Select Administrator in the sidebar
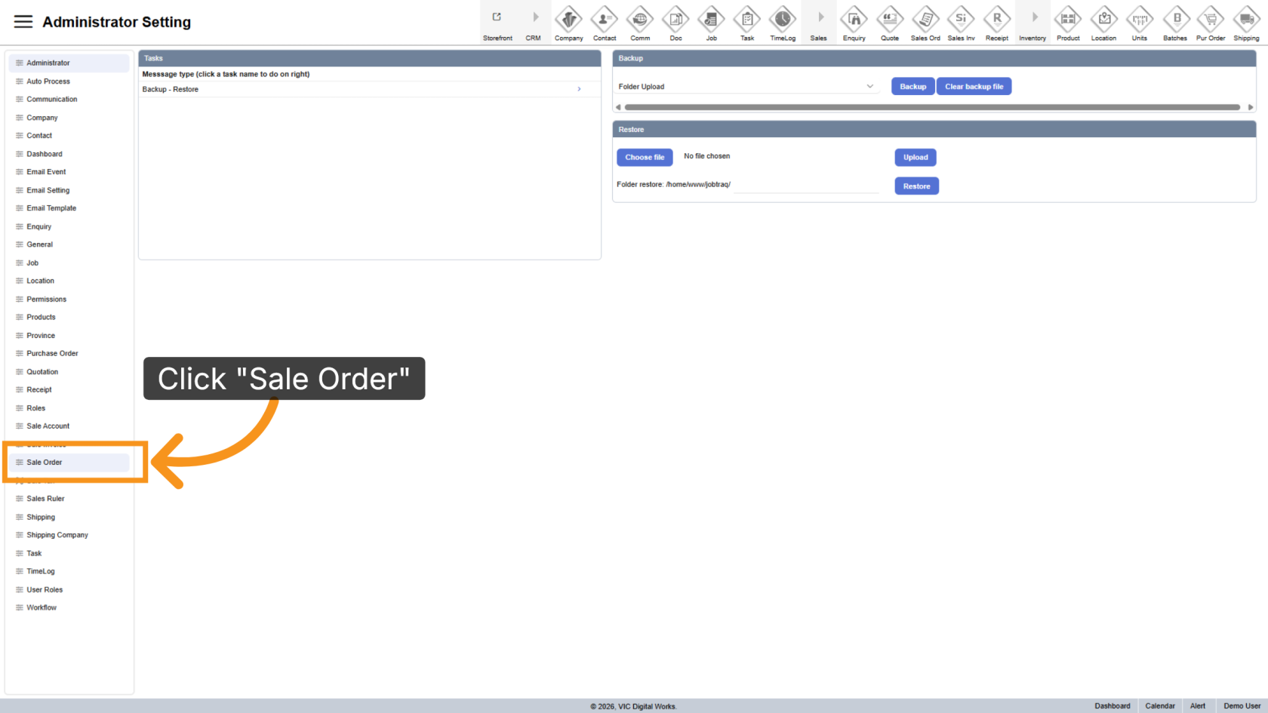1268x713 pixels. pyautogui.click(x=69, y=63)
